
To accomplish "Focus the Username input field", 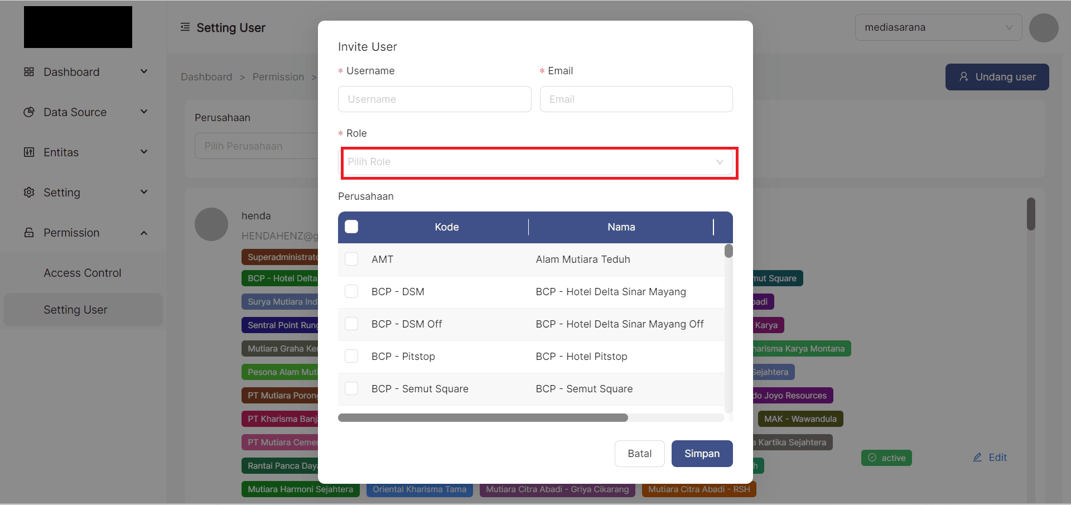I will pos(434,99).
